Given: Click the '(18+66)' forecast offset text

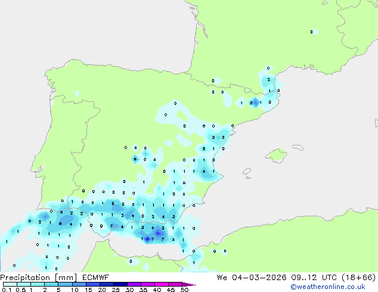Looking at the screenshot, I should coord(359,278).
